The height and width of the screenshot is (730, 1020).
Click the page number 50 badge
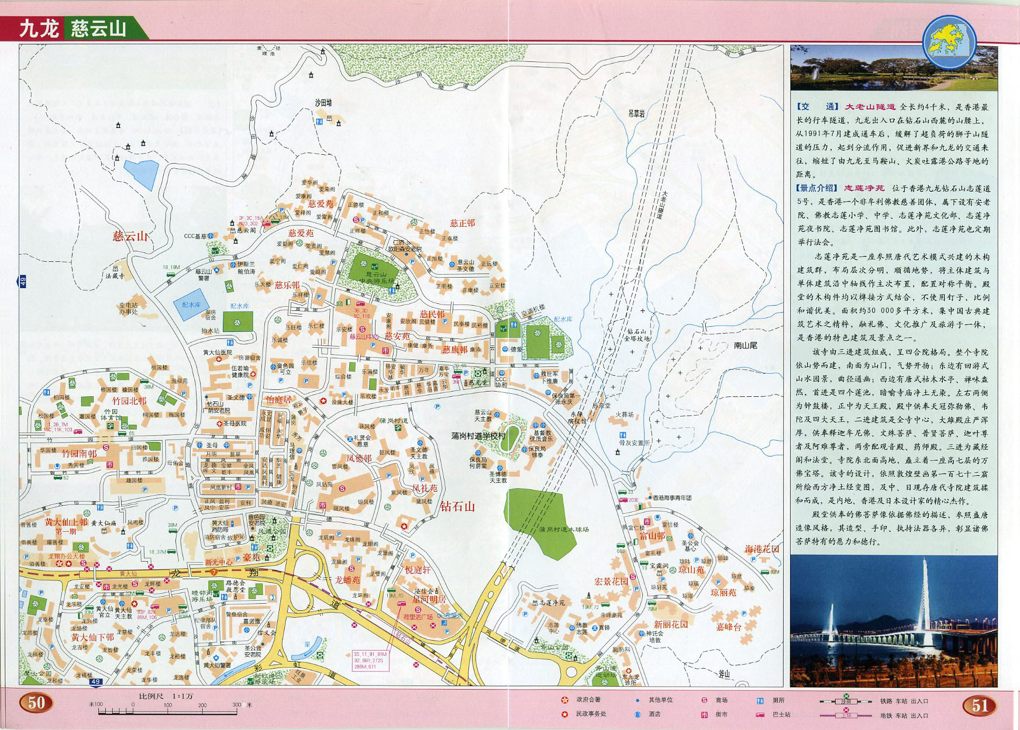[36, 702]
